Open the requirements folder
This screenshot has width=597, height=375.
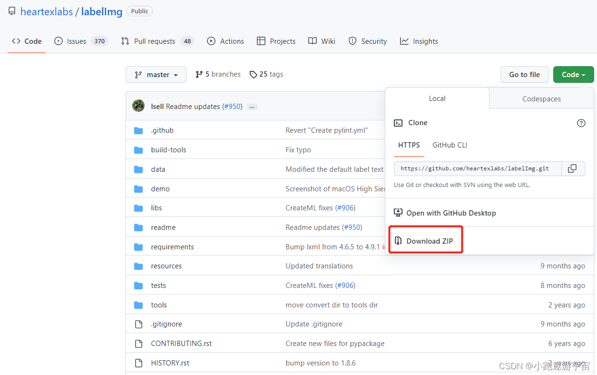pos(172,247)
